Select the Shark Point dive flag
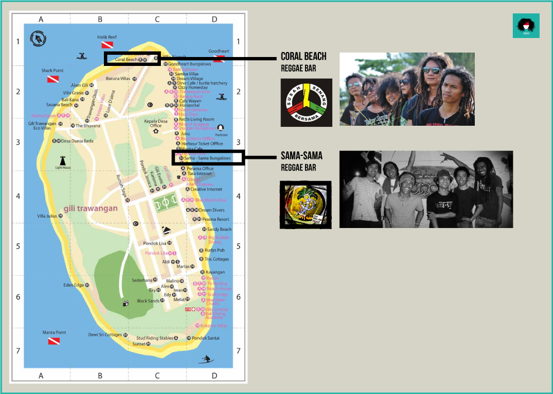 [x=53, y=79]
